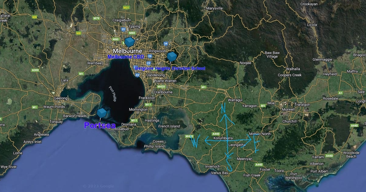
Task: Select the purple Portsea placemark label
Action: (100, 126)
